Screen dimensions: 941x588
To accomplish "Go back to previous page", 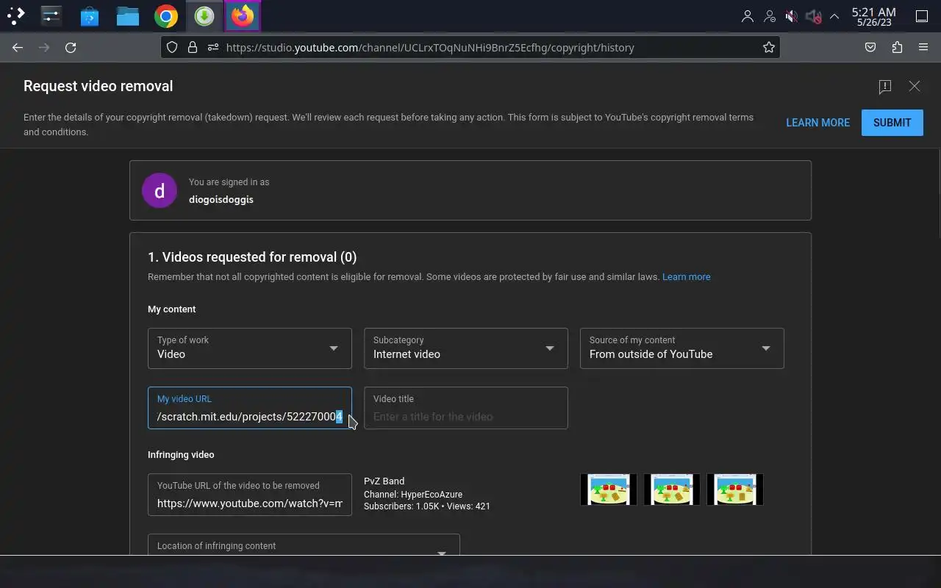I will coord(18,47).
